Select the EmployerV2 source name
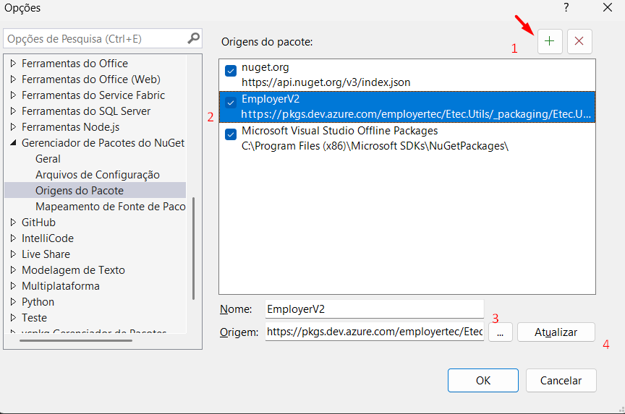Image resolution: width=625 pixels, height=414 pixels. (x=271, y=99)
